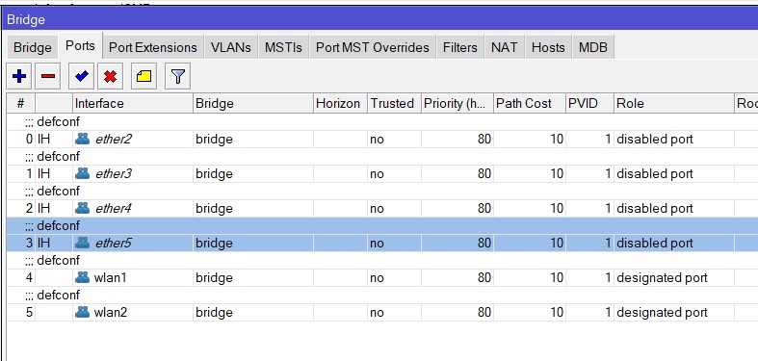Screen dimensions: 758x361
Task: Sort by the Path Cost column header
Action: (x=530, y=103)
